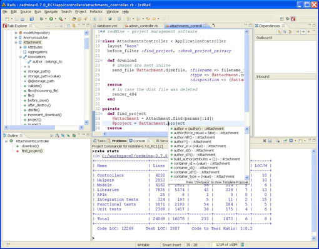The width and height of the screenshot is (319, 249).
Task: Open the Problems tab
Action: (118, 141)
